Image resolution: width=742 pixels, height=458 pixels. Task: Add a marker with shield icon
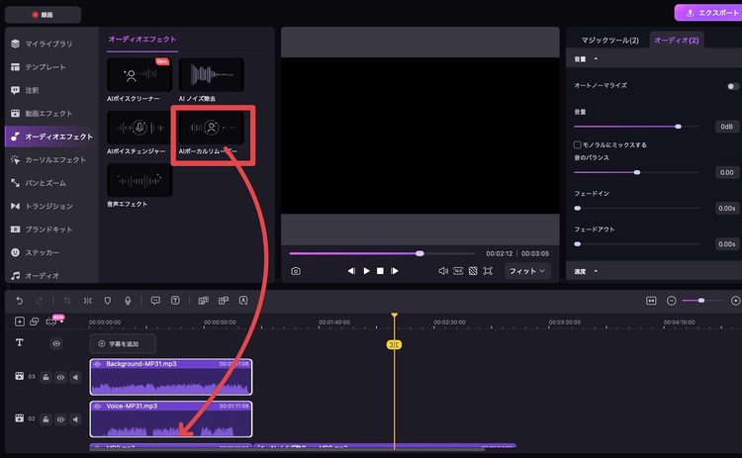(108, 301)
